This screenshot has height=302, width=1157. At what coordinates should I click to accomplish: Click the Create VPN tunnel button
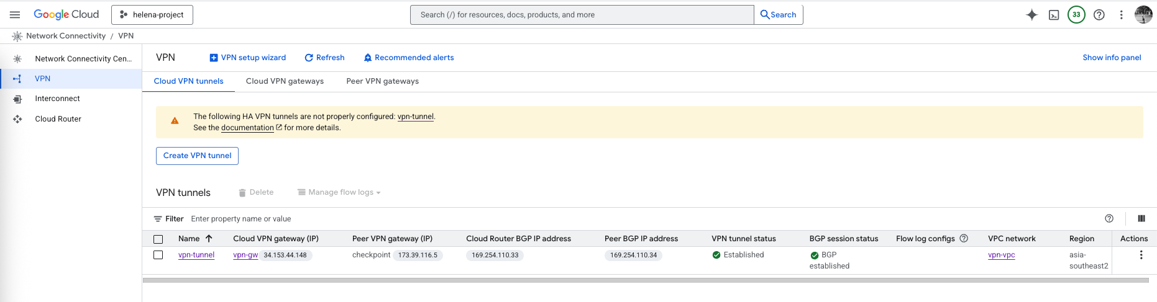click(197, 156)
